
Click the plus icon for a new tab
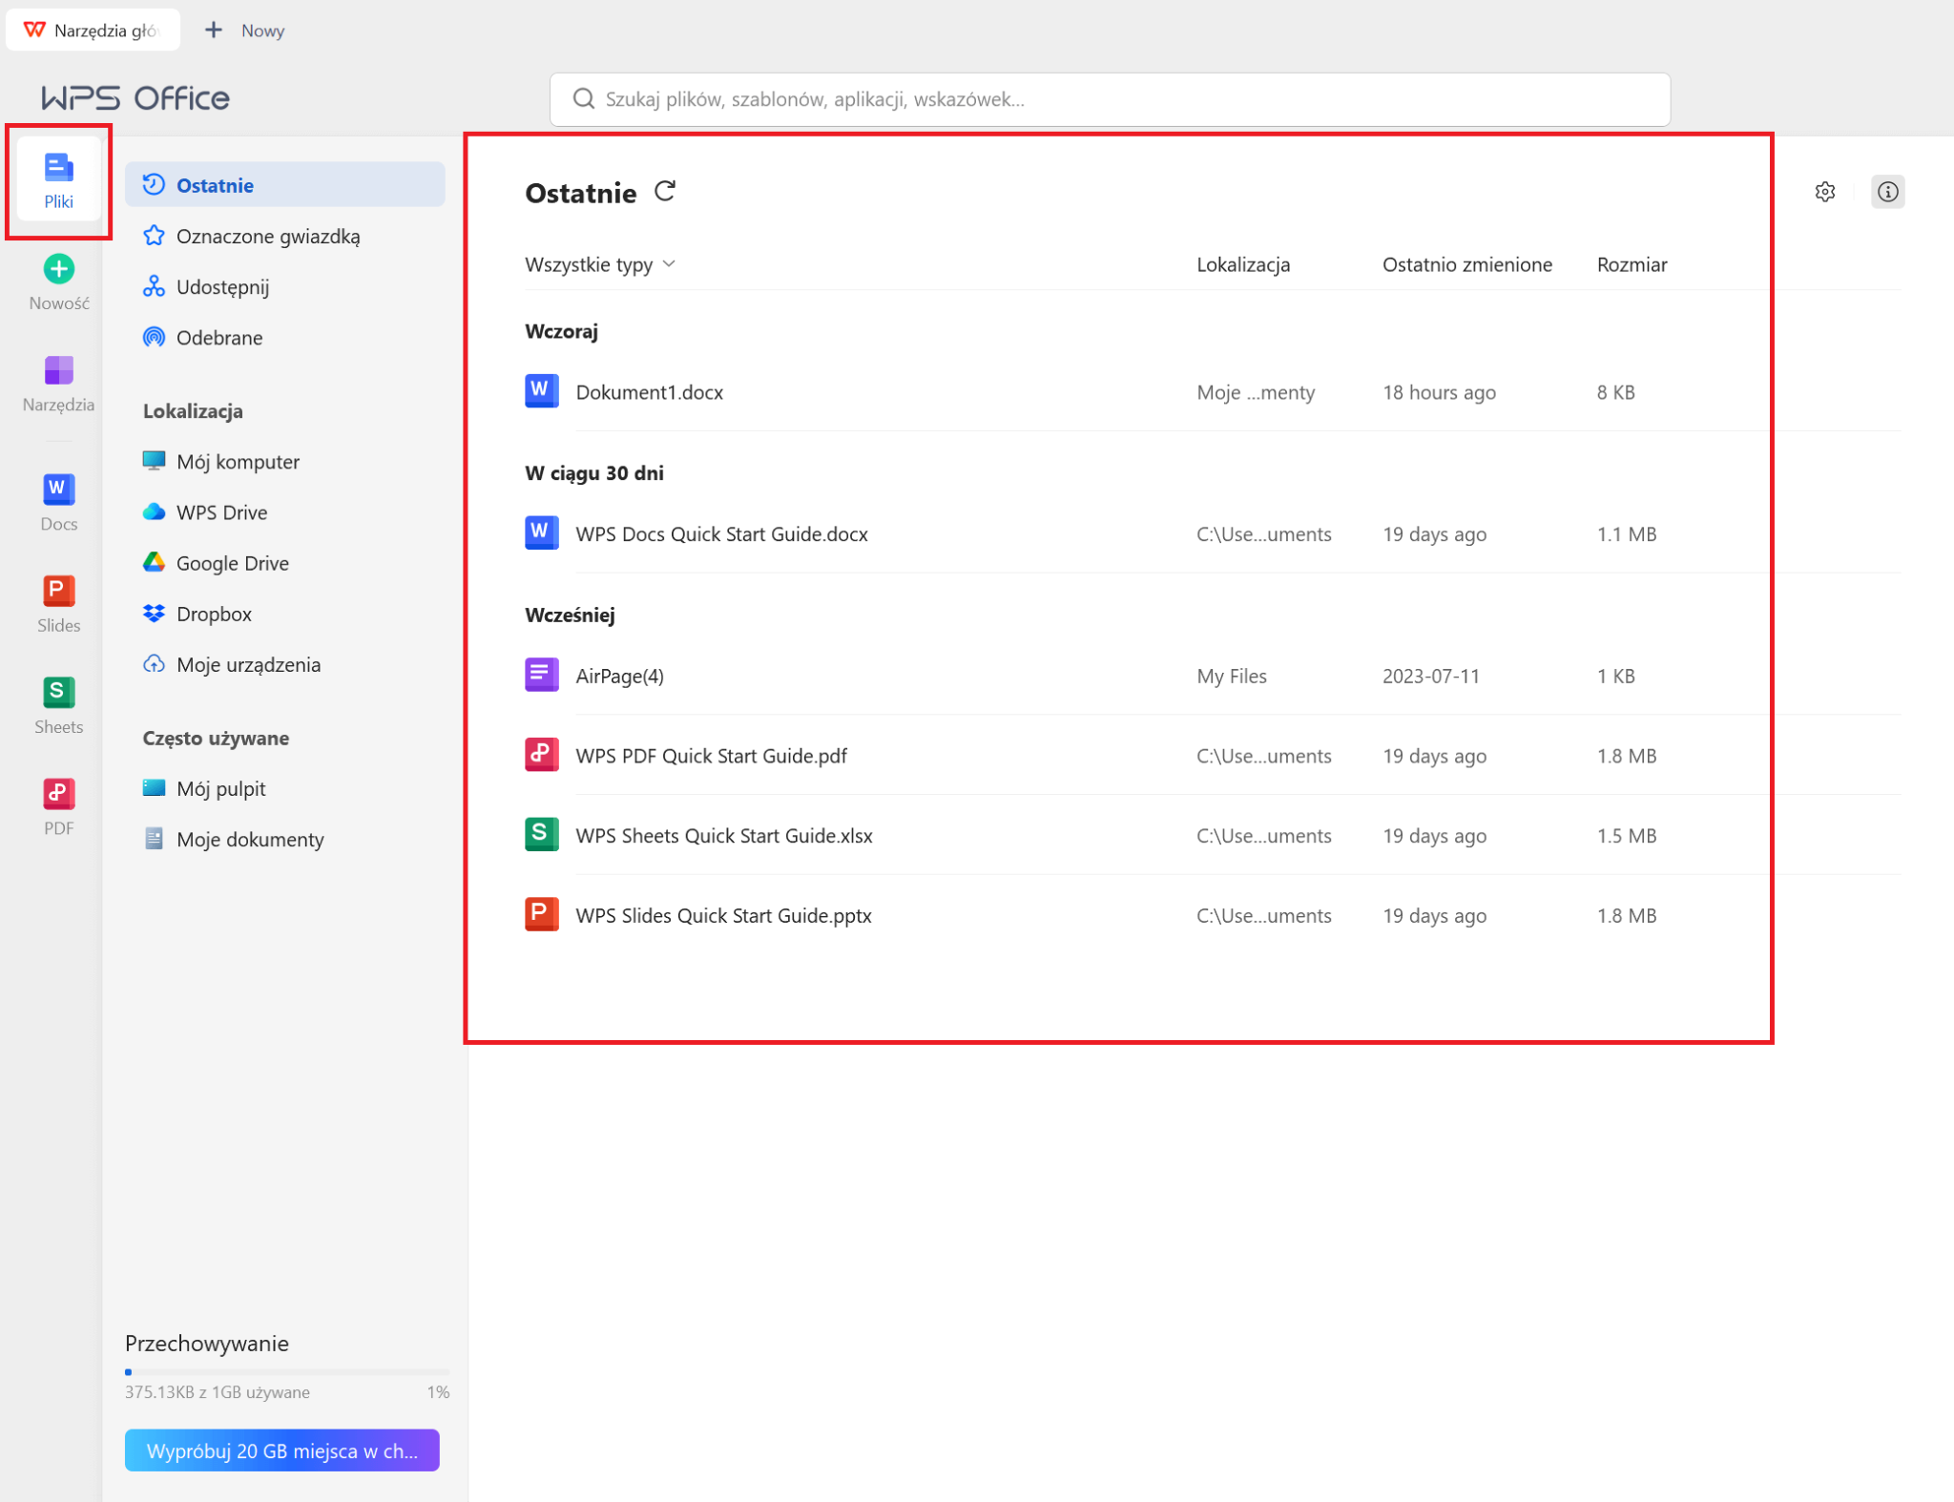click(x=214, y=30)
